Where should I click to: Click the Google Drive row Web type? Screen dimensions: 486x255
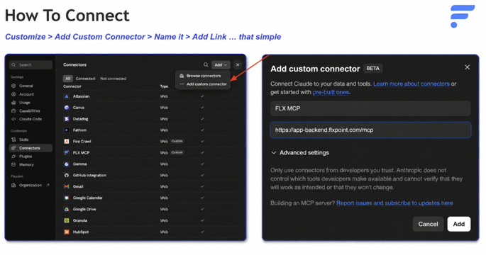pyautogui.click(x=164, y=209)
